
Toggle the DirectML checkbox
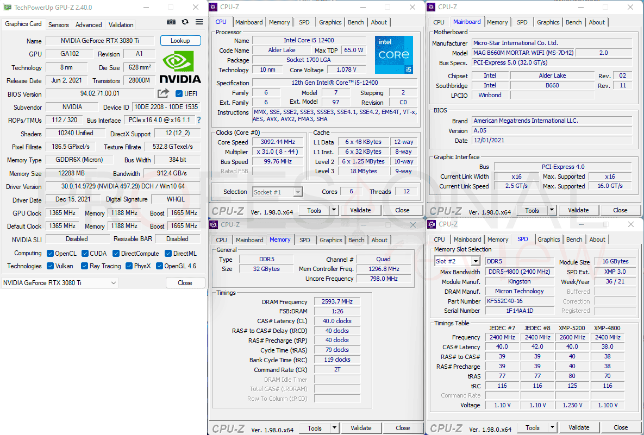[x=168, y=253]
